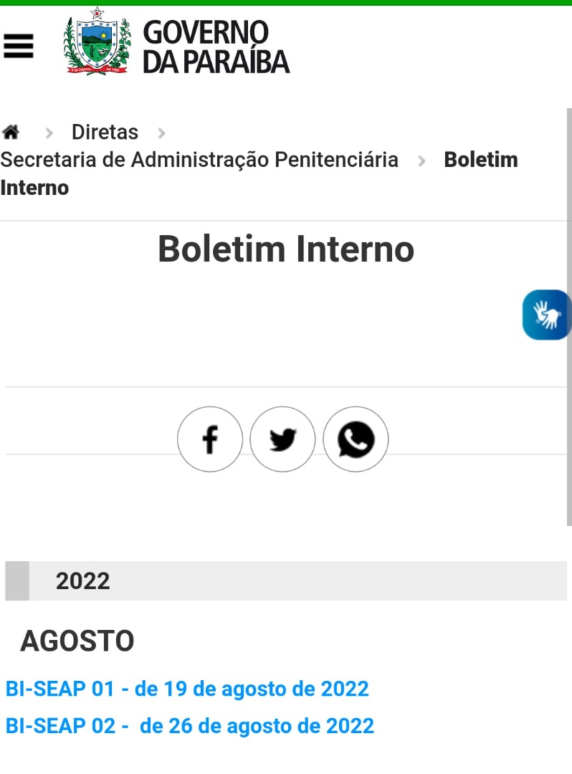Click the Governo da Paraíba title text

tap(215, 47)
